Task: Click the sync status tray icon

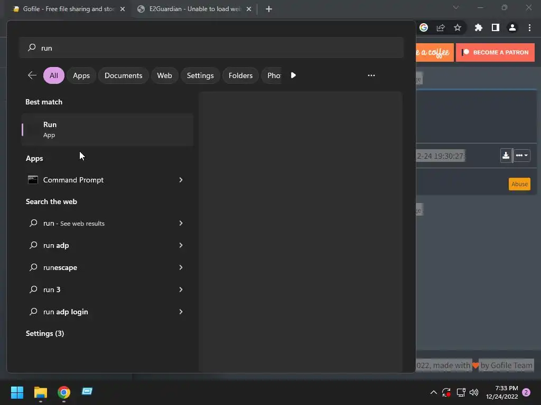Action: [446, 392]
